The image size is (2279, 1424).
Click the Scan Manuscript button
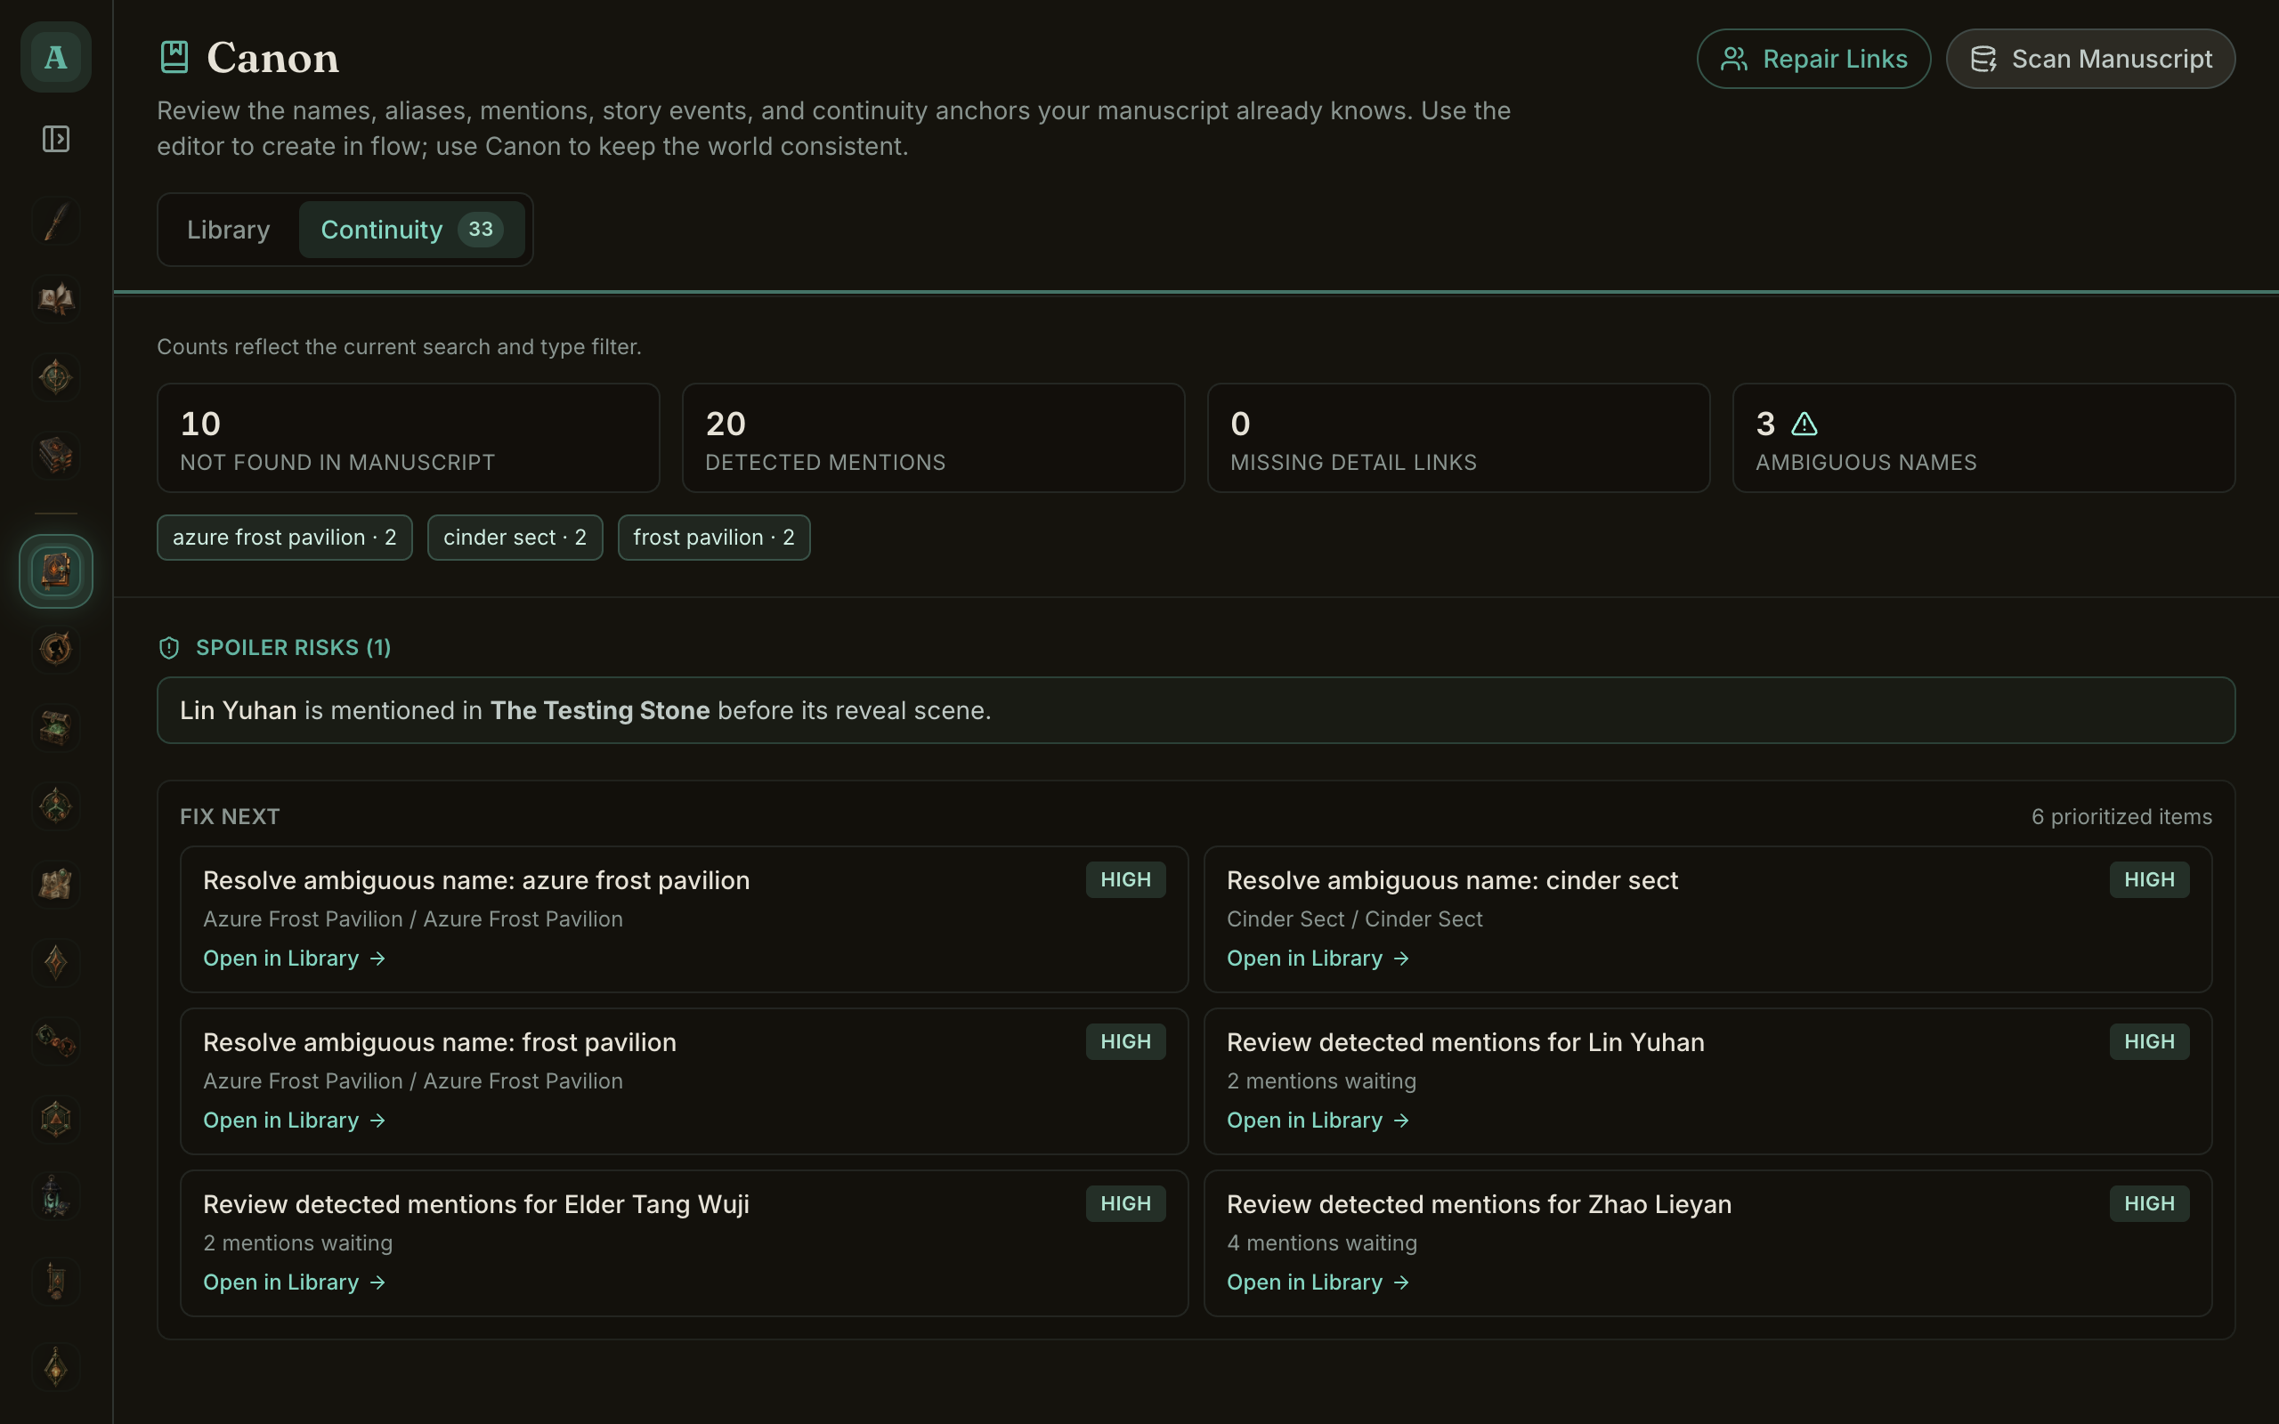tap(2089, 59)
